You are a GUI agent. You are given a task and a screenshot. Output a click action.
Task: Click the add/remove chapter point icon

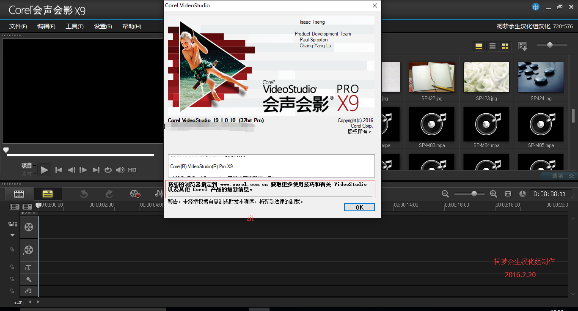pyautogui.click(x=28, y=207)
